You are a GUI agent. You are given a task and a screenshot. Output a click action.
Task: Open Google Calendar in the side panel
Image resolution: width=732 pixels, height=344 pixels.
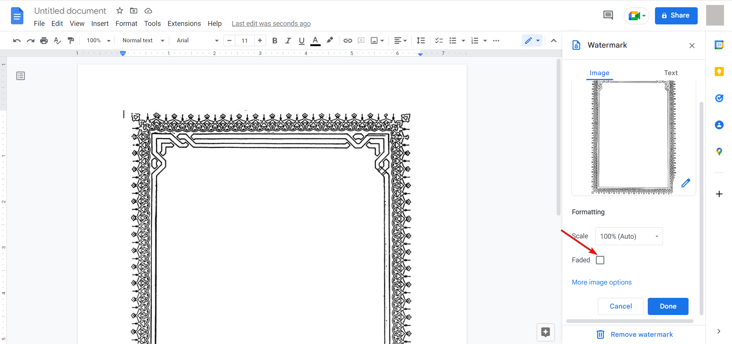(719, 45)
